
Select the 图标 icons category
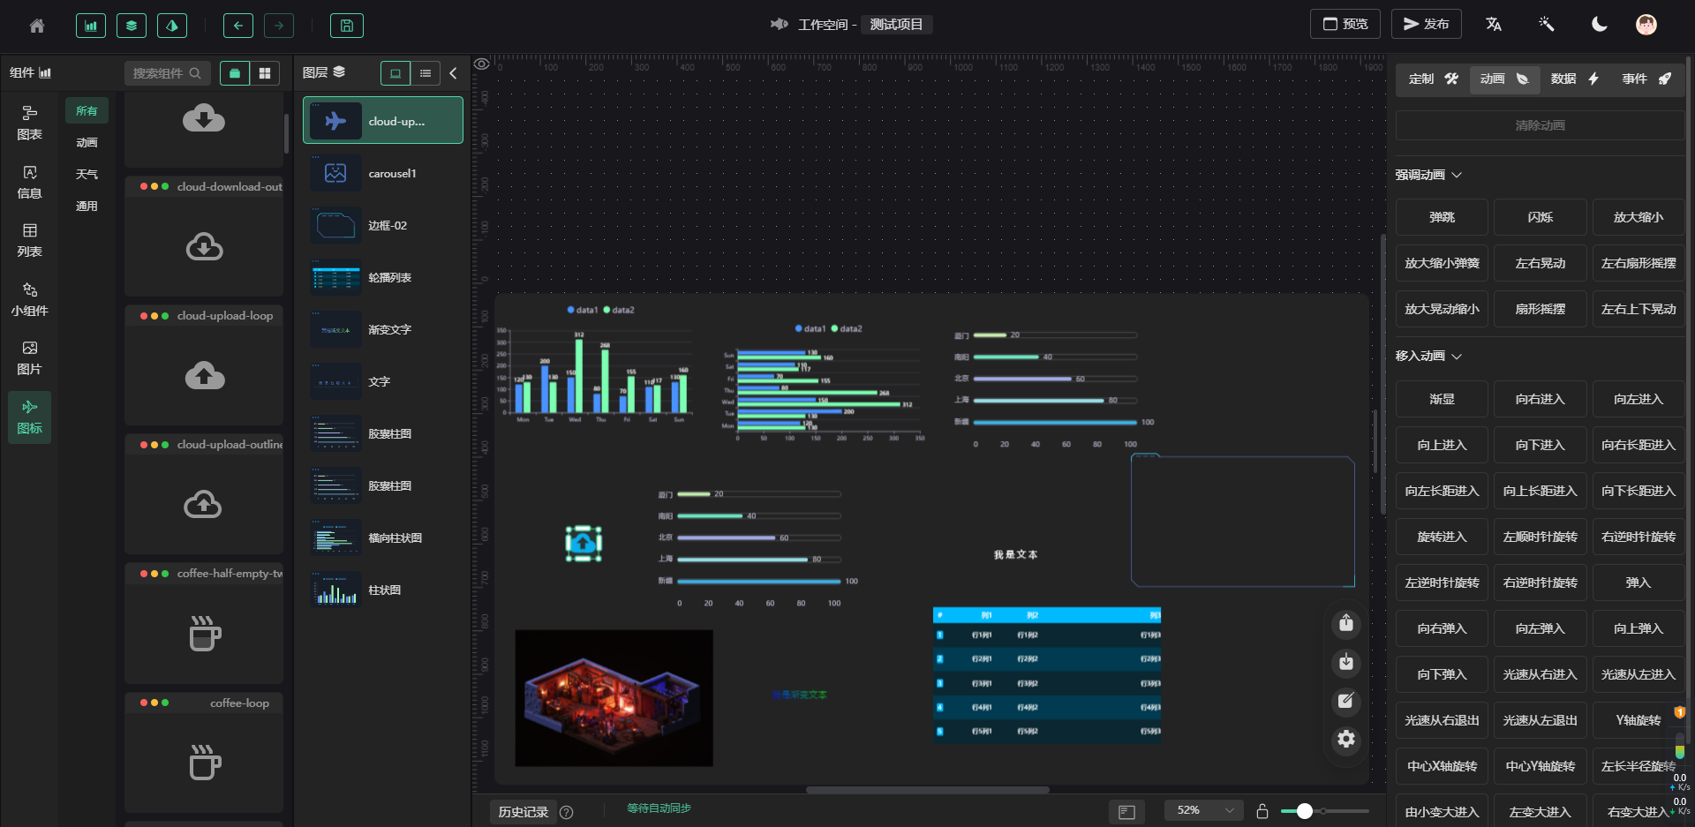(29, 417)
